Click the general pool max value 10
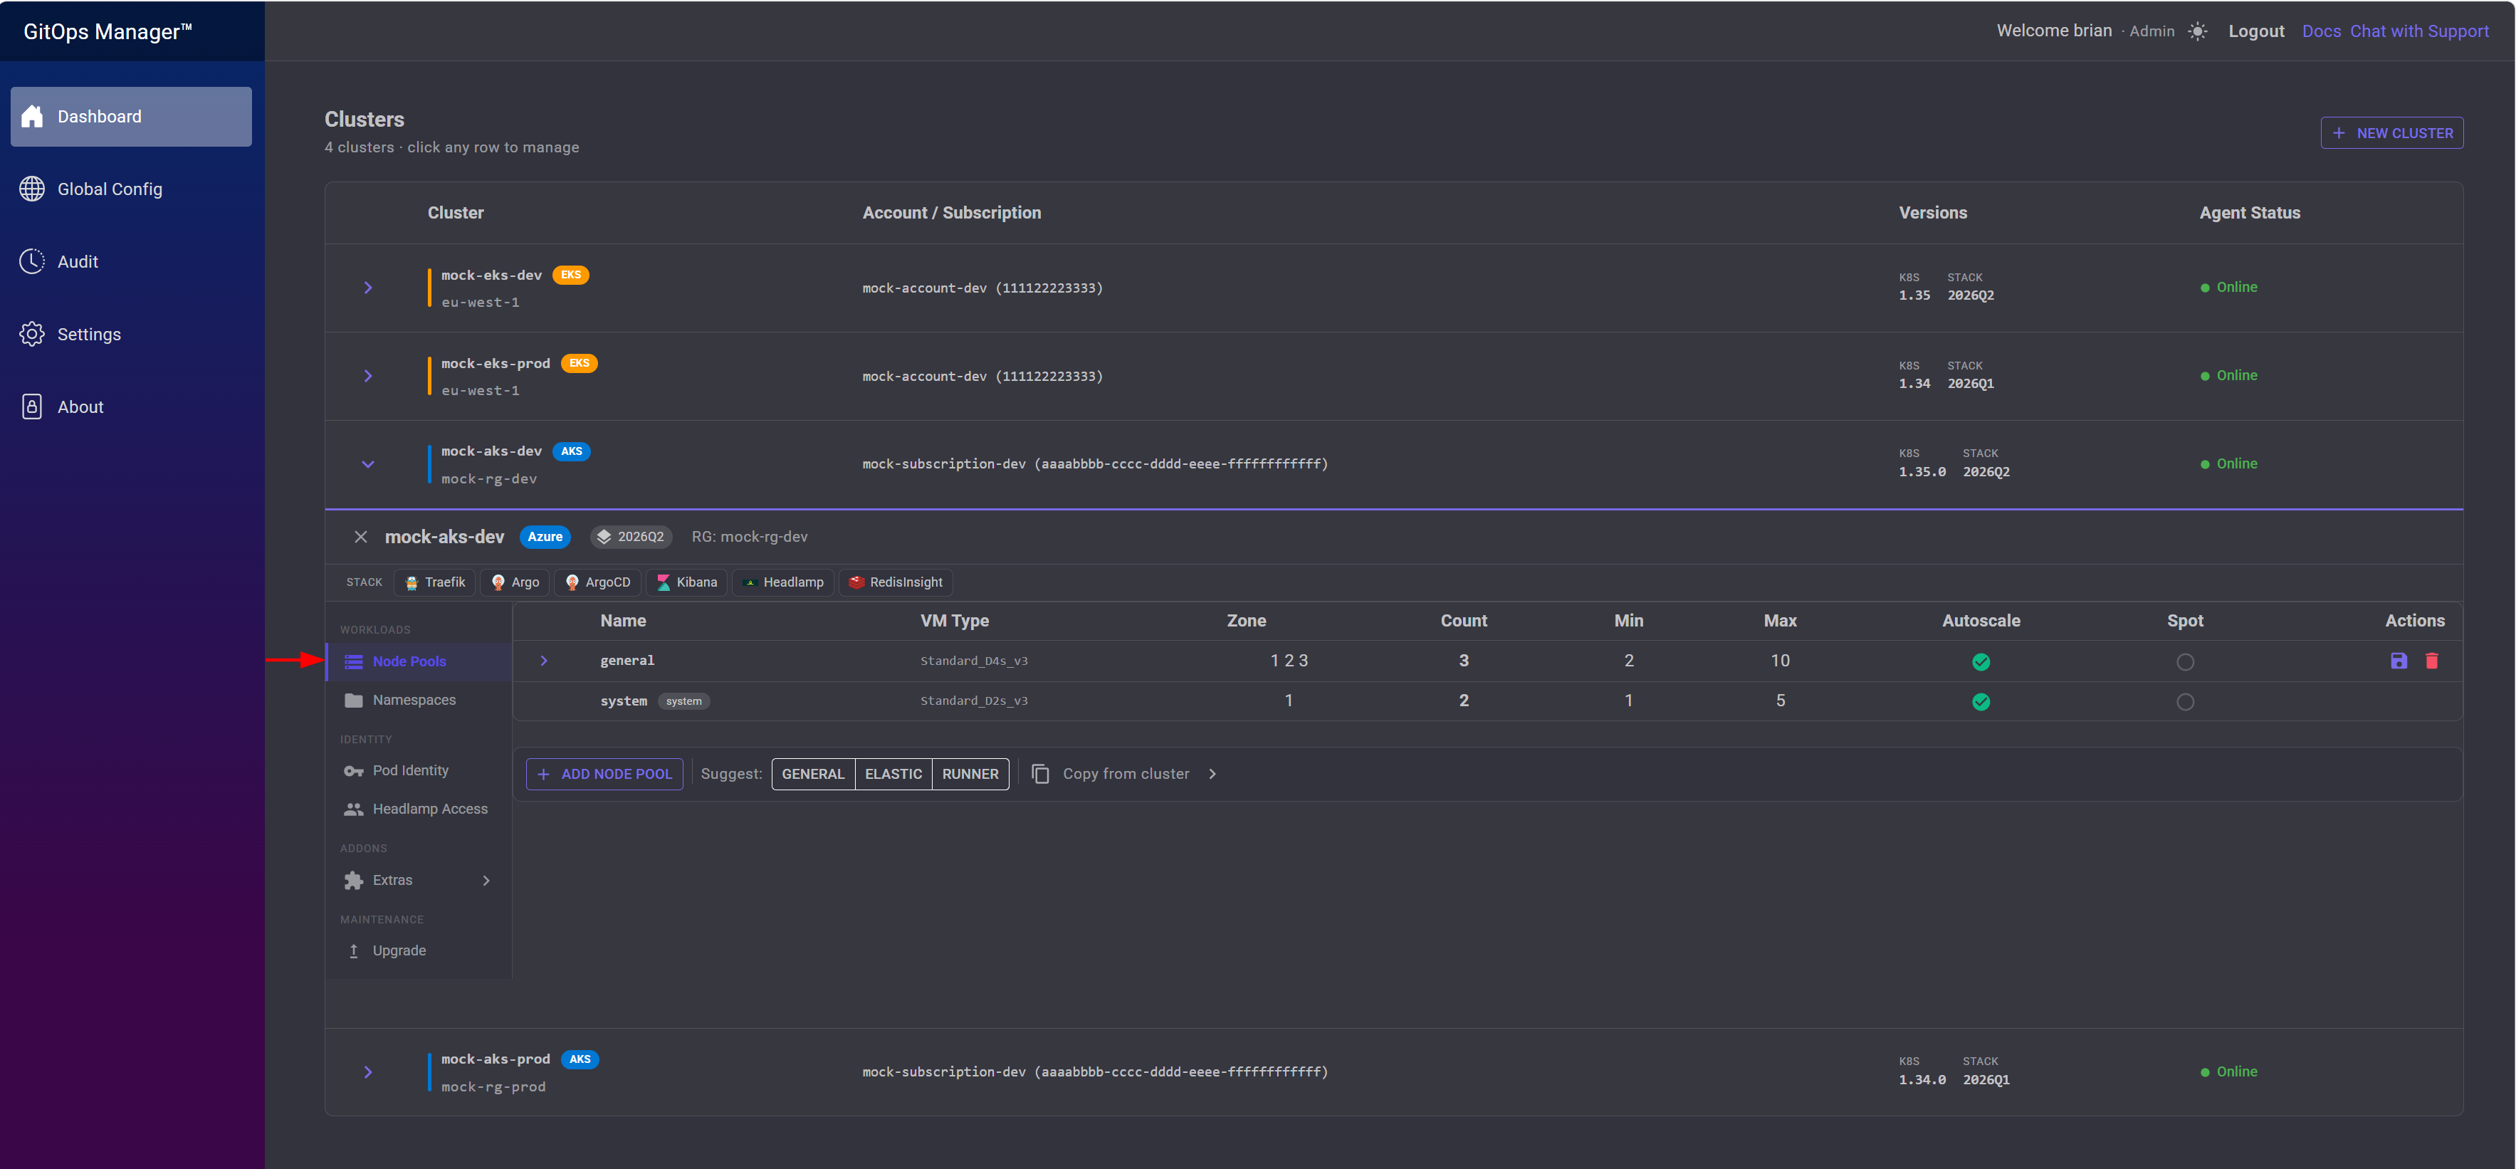2516x1169 pixels. [x=1780, y=661]
